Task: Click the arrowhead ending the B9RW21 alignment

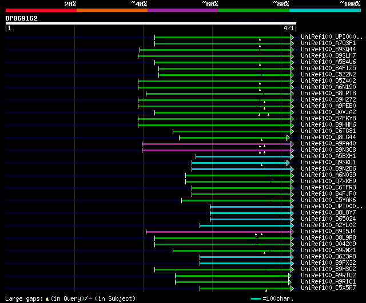Action: pos(292,251)
